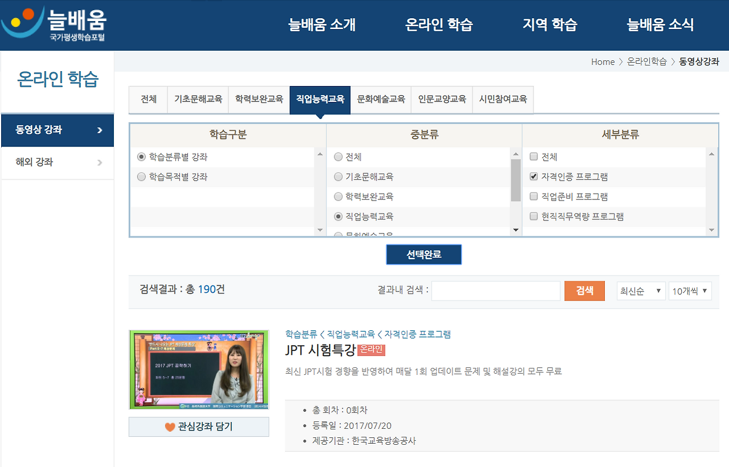Open 해외 강좌 in sidebar
Image resolution: width=729 pixels, height=467 pixels.
[57, 163]
